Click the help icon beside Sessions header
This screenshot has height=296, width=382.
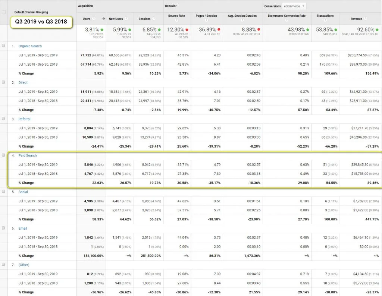tap(154, 19)
